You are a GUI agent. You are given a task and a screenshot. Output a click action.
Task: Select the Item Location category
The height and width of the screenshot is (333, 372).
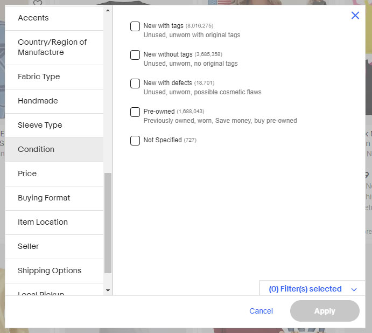pos(54,222)
